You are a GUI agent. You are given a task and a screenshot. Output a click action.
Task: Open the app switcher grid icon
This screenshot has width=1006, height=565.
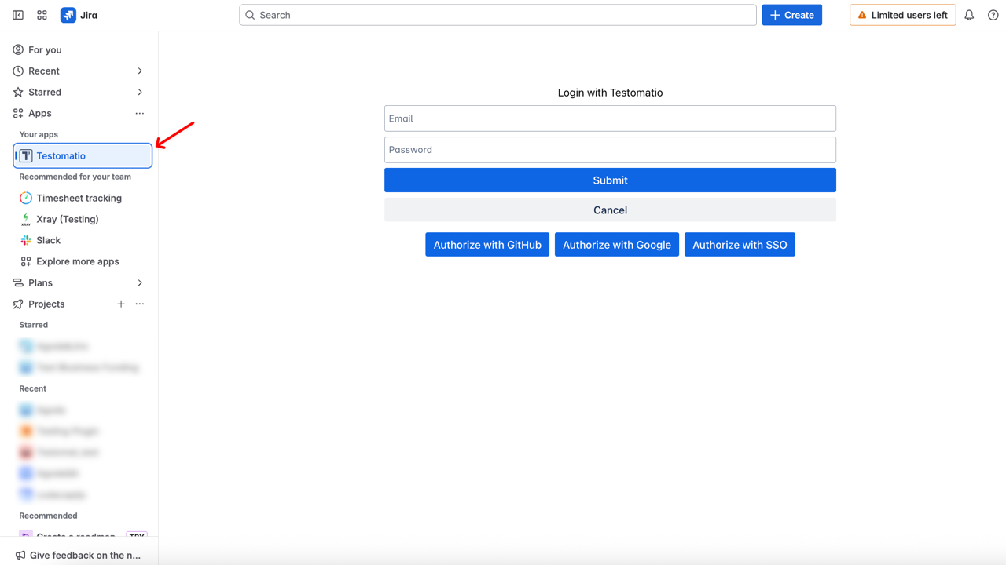tap(42, 15)
